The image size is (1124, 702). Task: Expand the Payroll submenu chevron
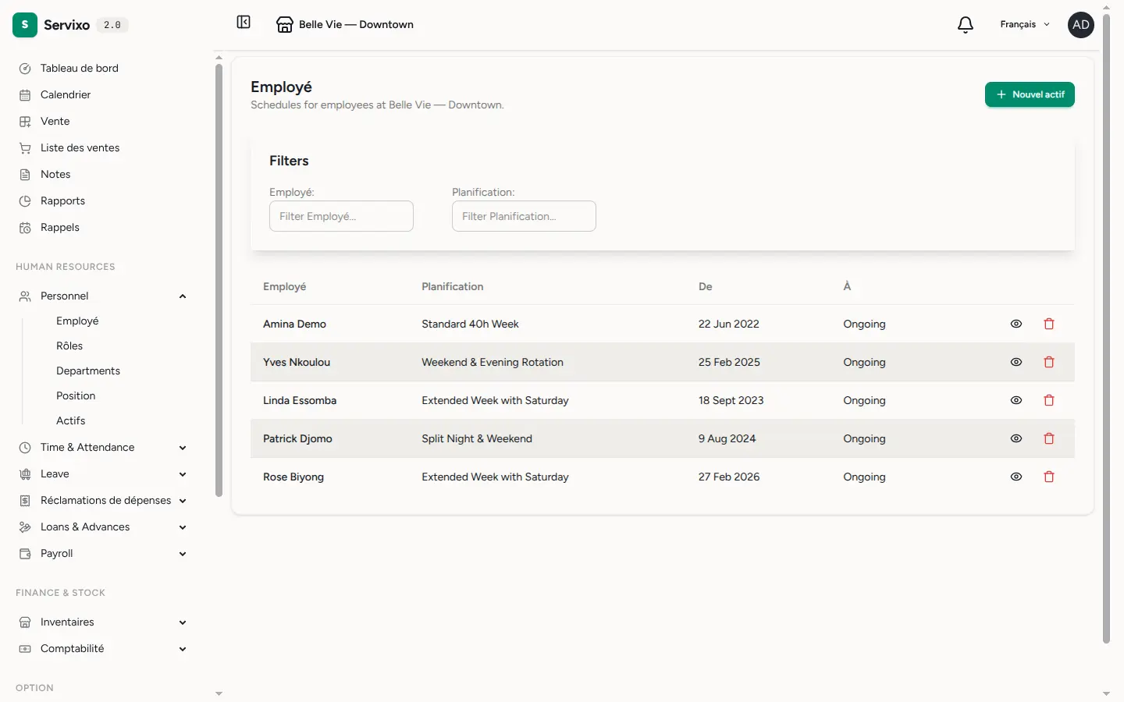click(x=183, y=554)
